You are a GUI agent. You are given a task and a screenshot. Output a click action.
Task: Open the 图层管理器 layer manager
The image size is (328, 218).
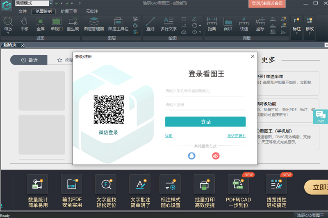point(93,24)
